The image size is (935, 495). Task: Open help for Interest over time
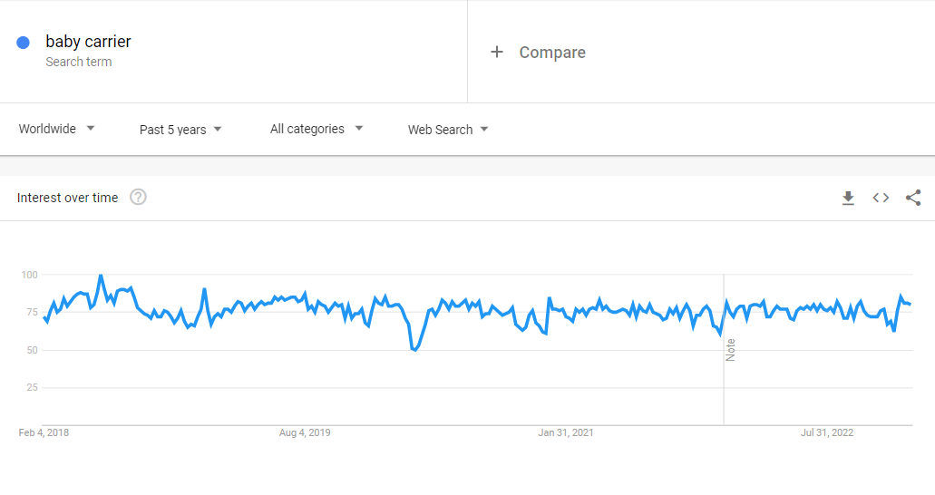(138, 198)
